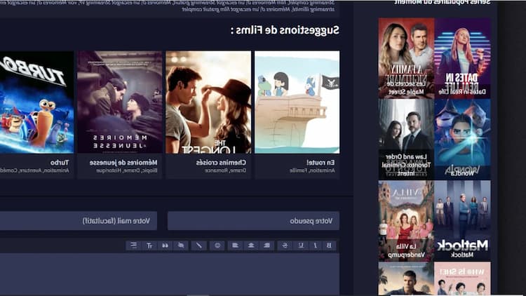Click the toolbar icon beside the quote marks
The width and height of the screenshot is (526, 296).
coord(181,245)
